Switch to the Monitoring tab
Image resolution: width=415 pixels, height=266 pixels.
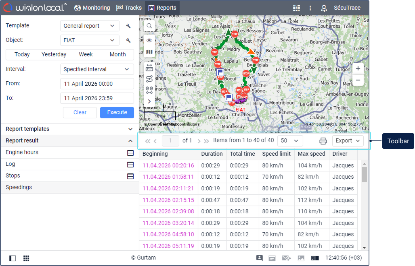[x=92, y=8]
